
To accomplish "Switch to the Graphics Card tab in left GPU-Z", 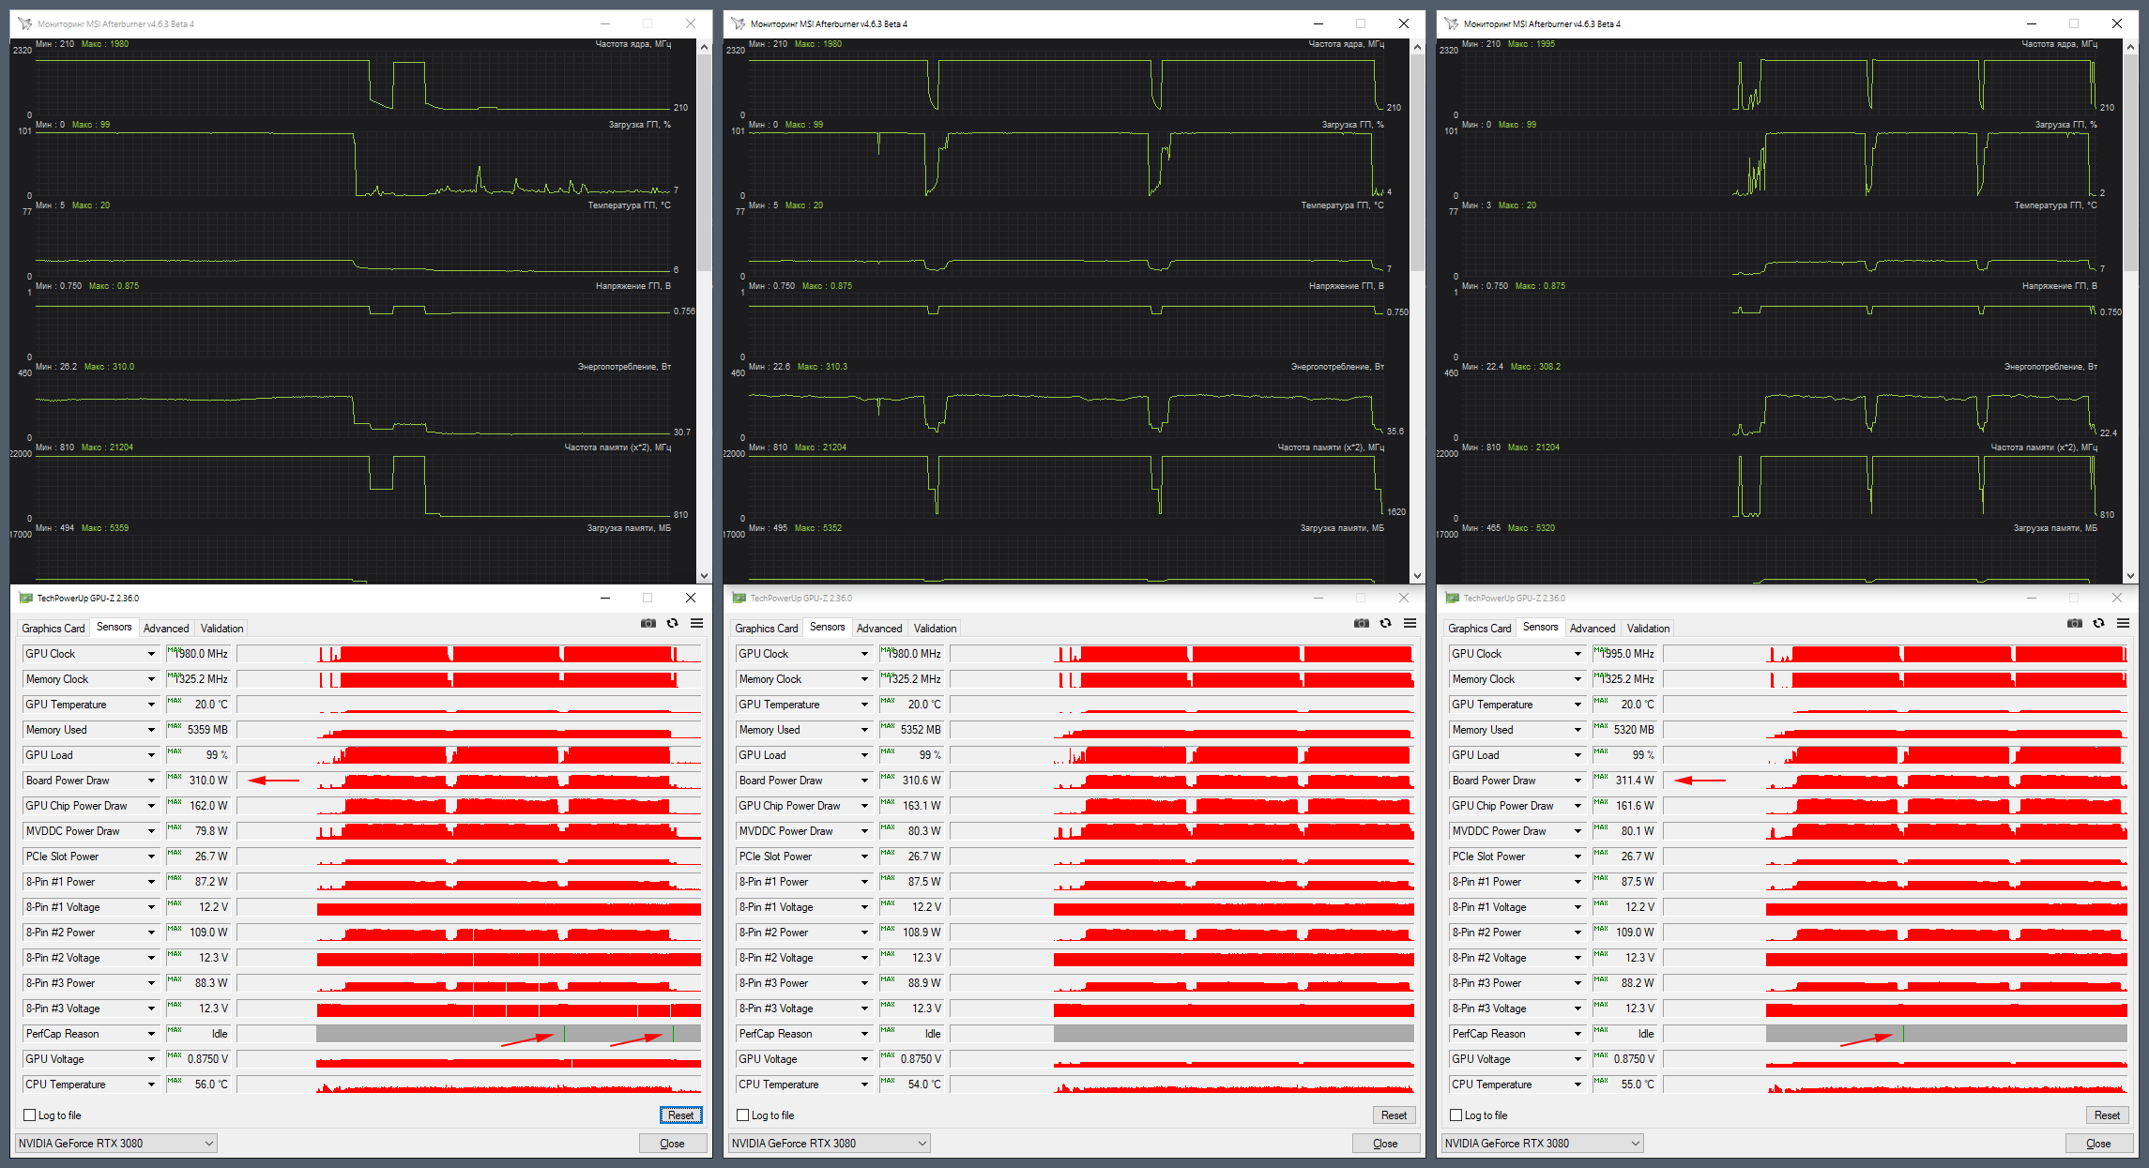I will (x=53, y=629).
